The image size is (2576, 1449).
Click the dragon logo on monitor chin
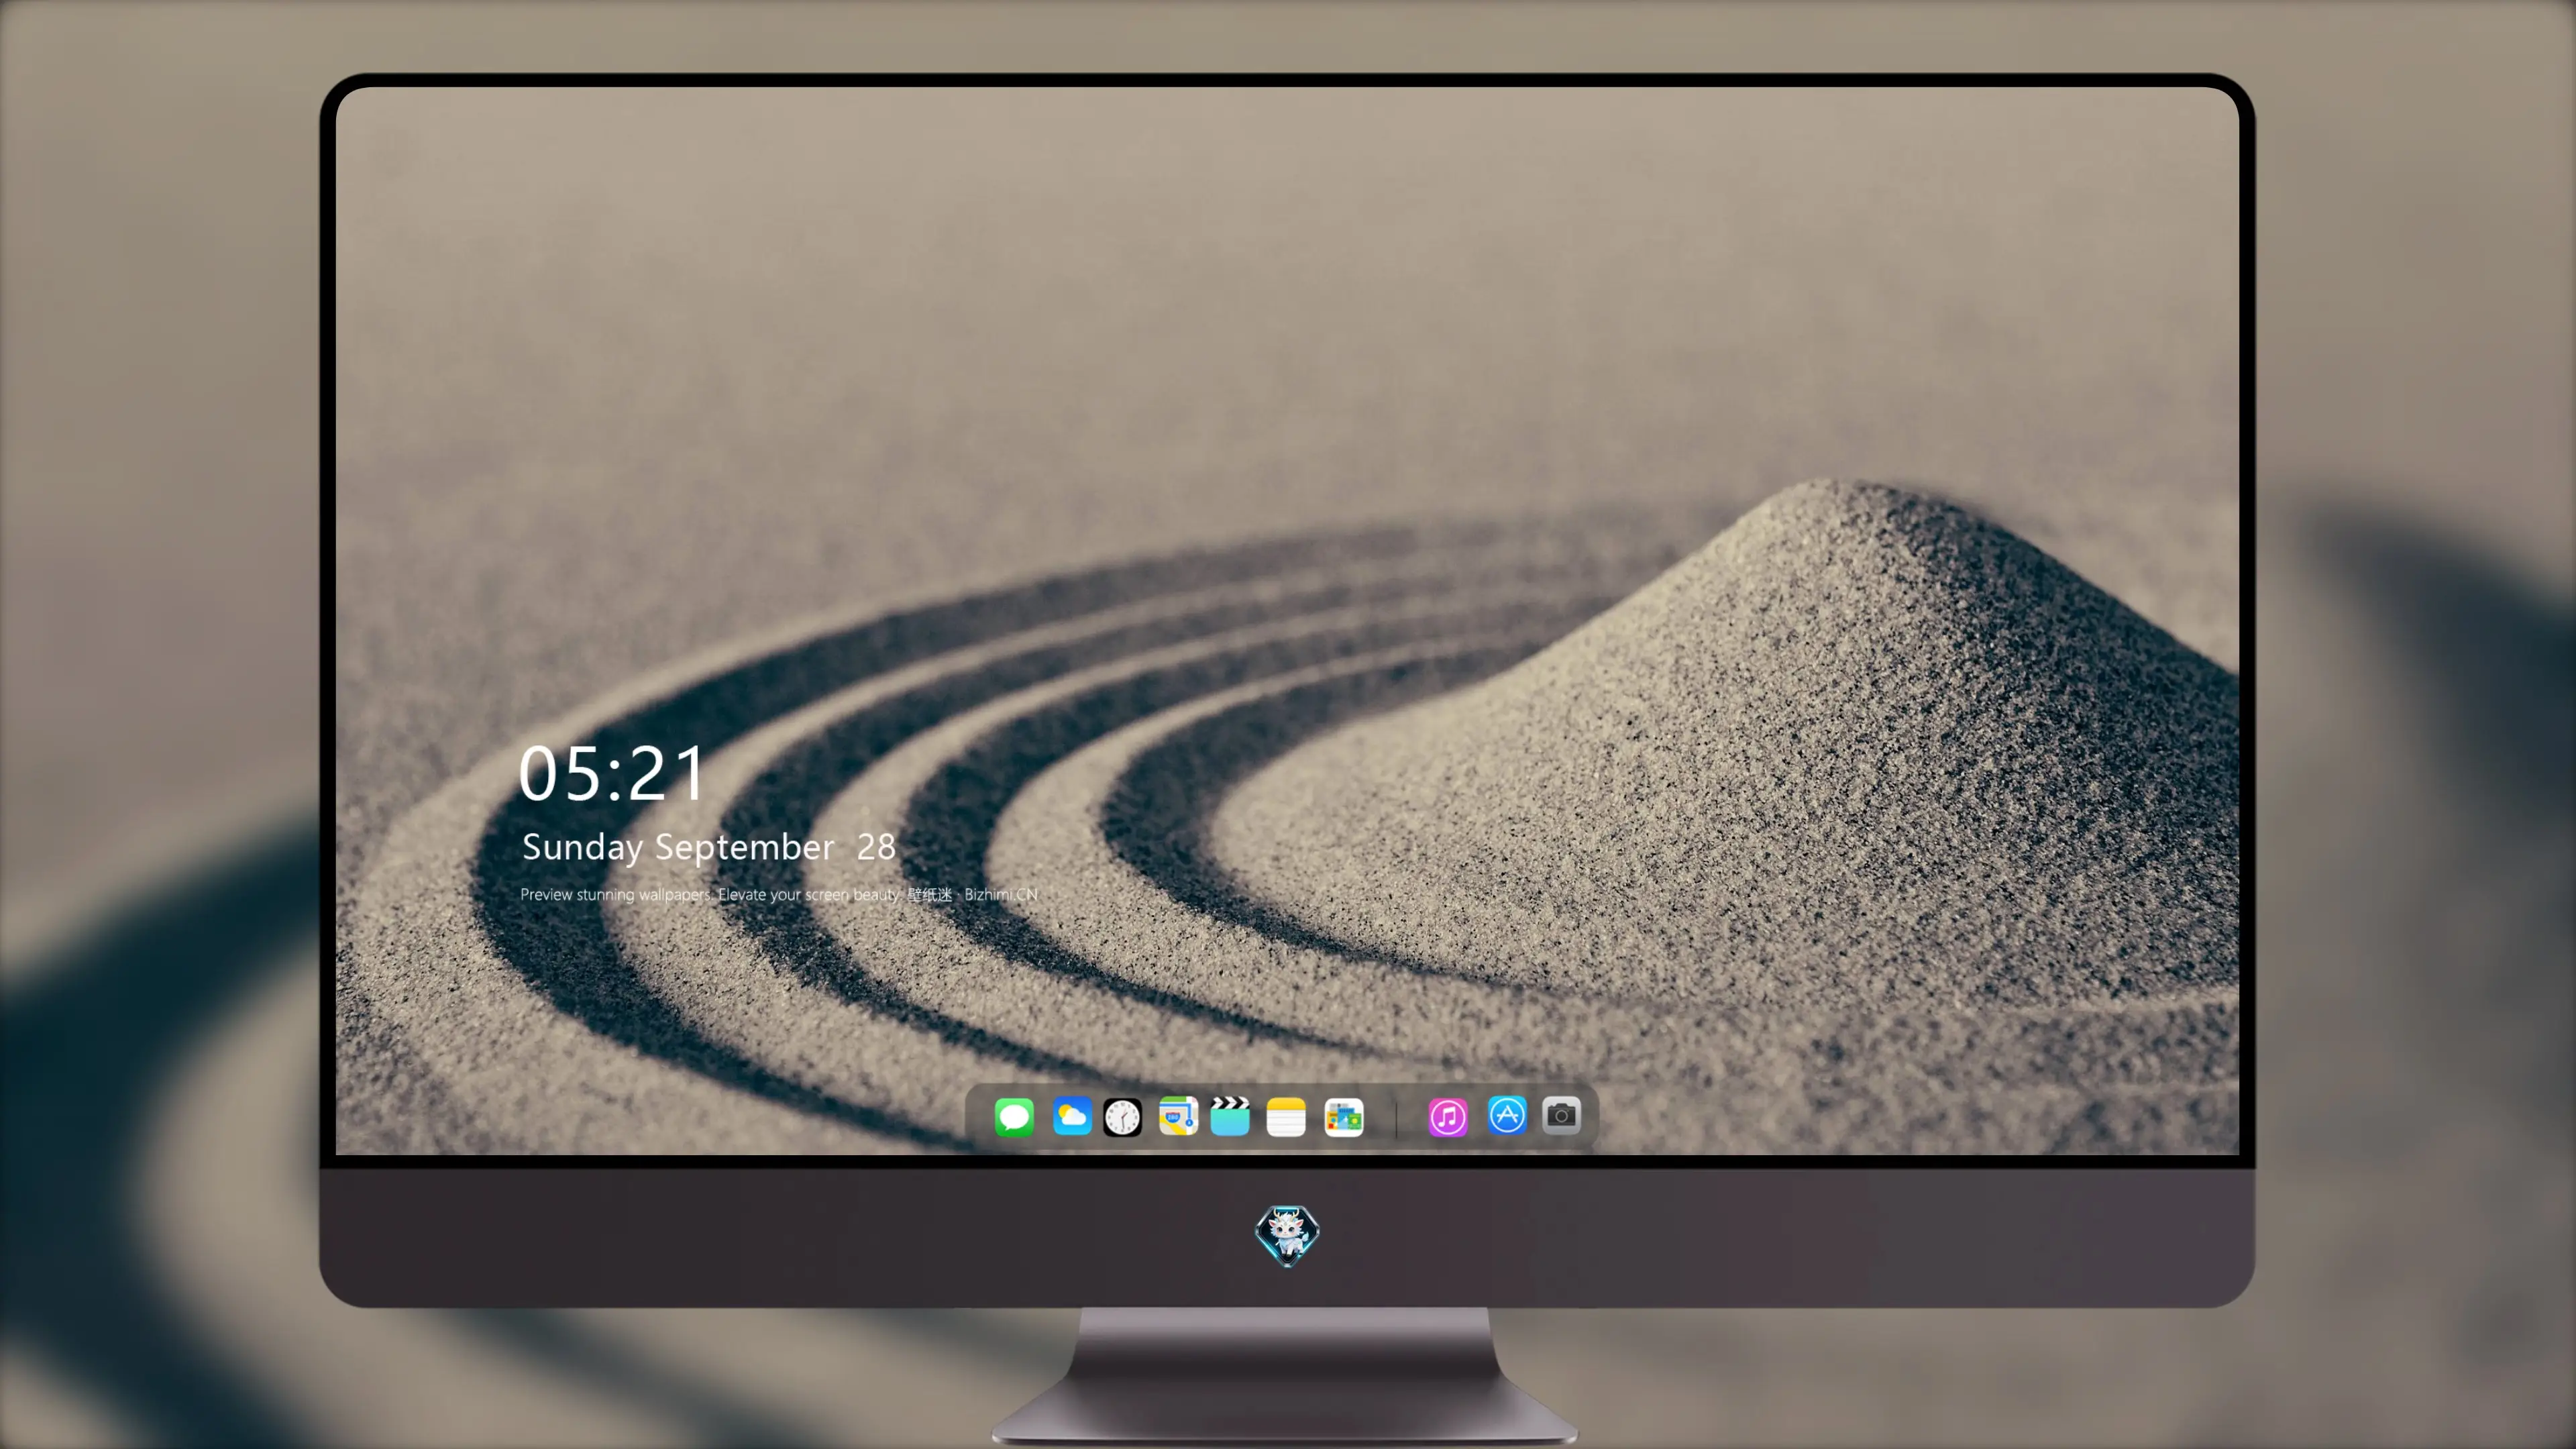click(x=1287, y=1235)
